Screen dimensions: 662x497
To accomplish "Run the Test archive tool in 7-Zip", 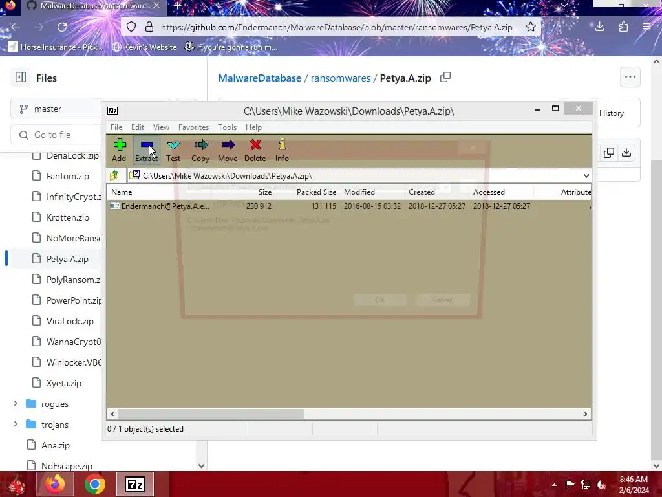I will (x=173, y=150).
